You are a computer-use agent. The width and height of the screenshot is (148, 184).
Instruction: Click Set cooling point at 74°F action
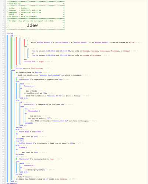click(35, 93)
